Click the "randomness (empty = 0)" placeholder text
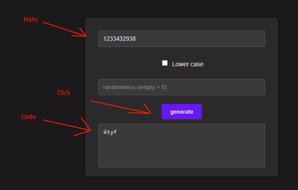This screenshot has width=298, height=190. pyautogui.click(x=135, y=87)
